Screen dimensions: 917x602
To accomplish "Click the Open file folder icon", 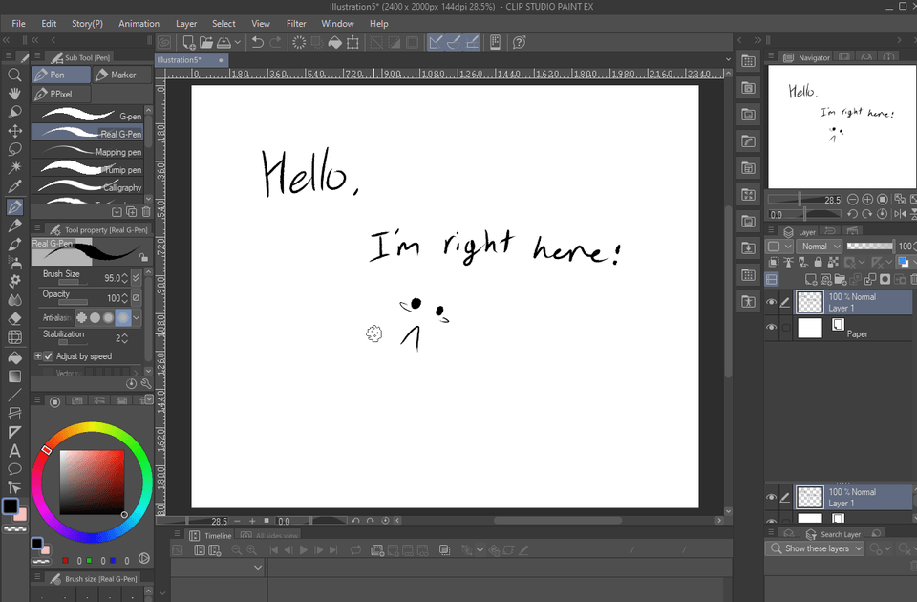I will [206, 42].
